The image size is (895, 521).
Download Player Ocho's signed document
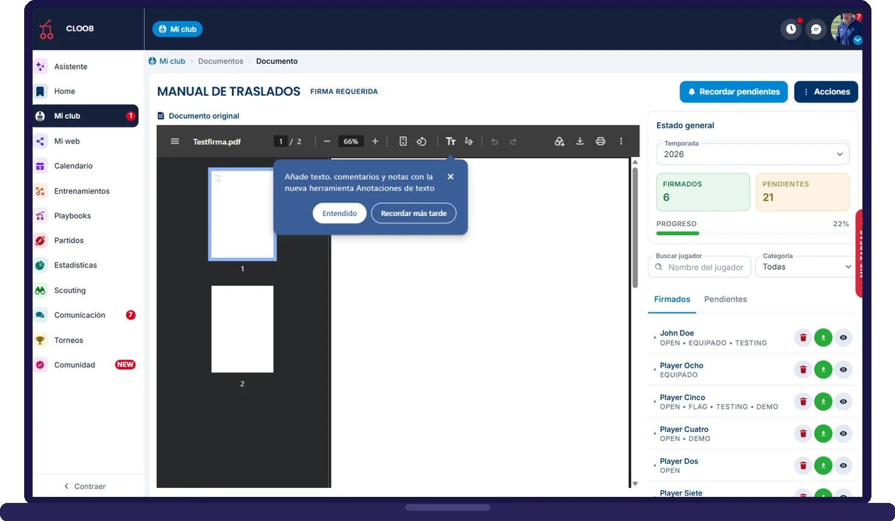[x=823, y=370]
